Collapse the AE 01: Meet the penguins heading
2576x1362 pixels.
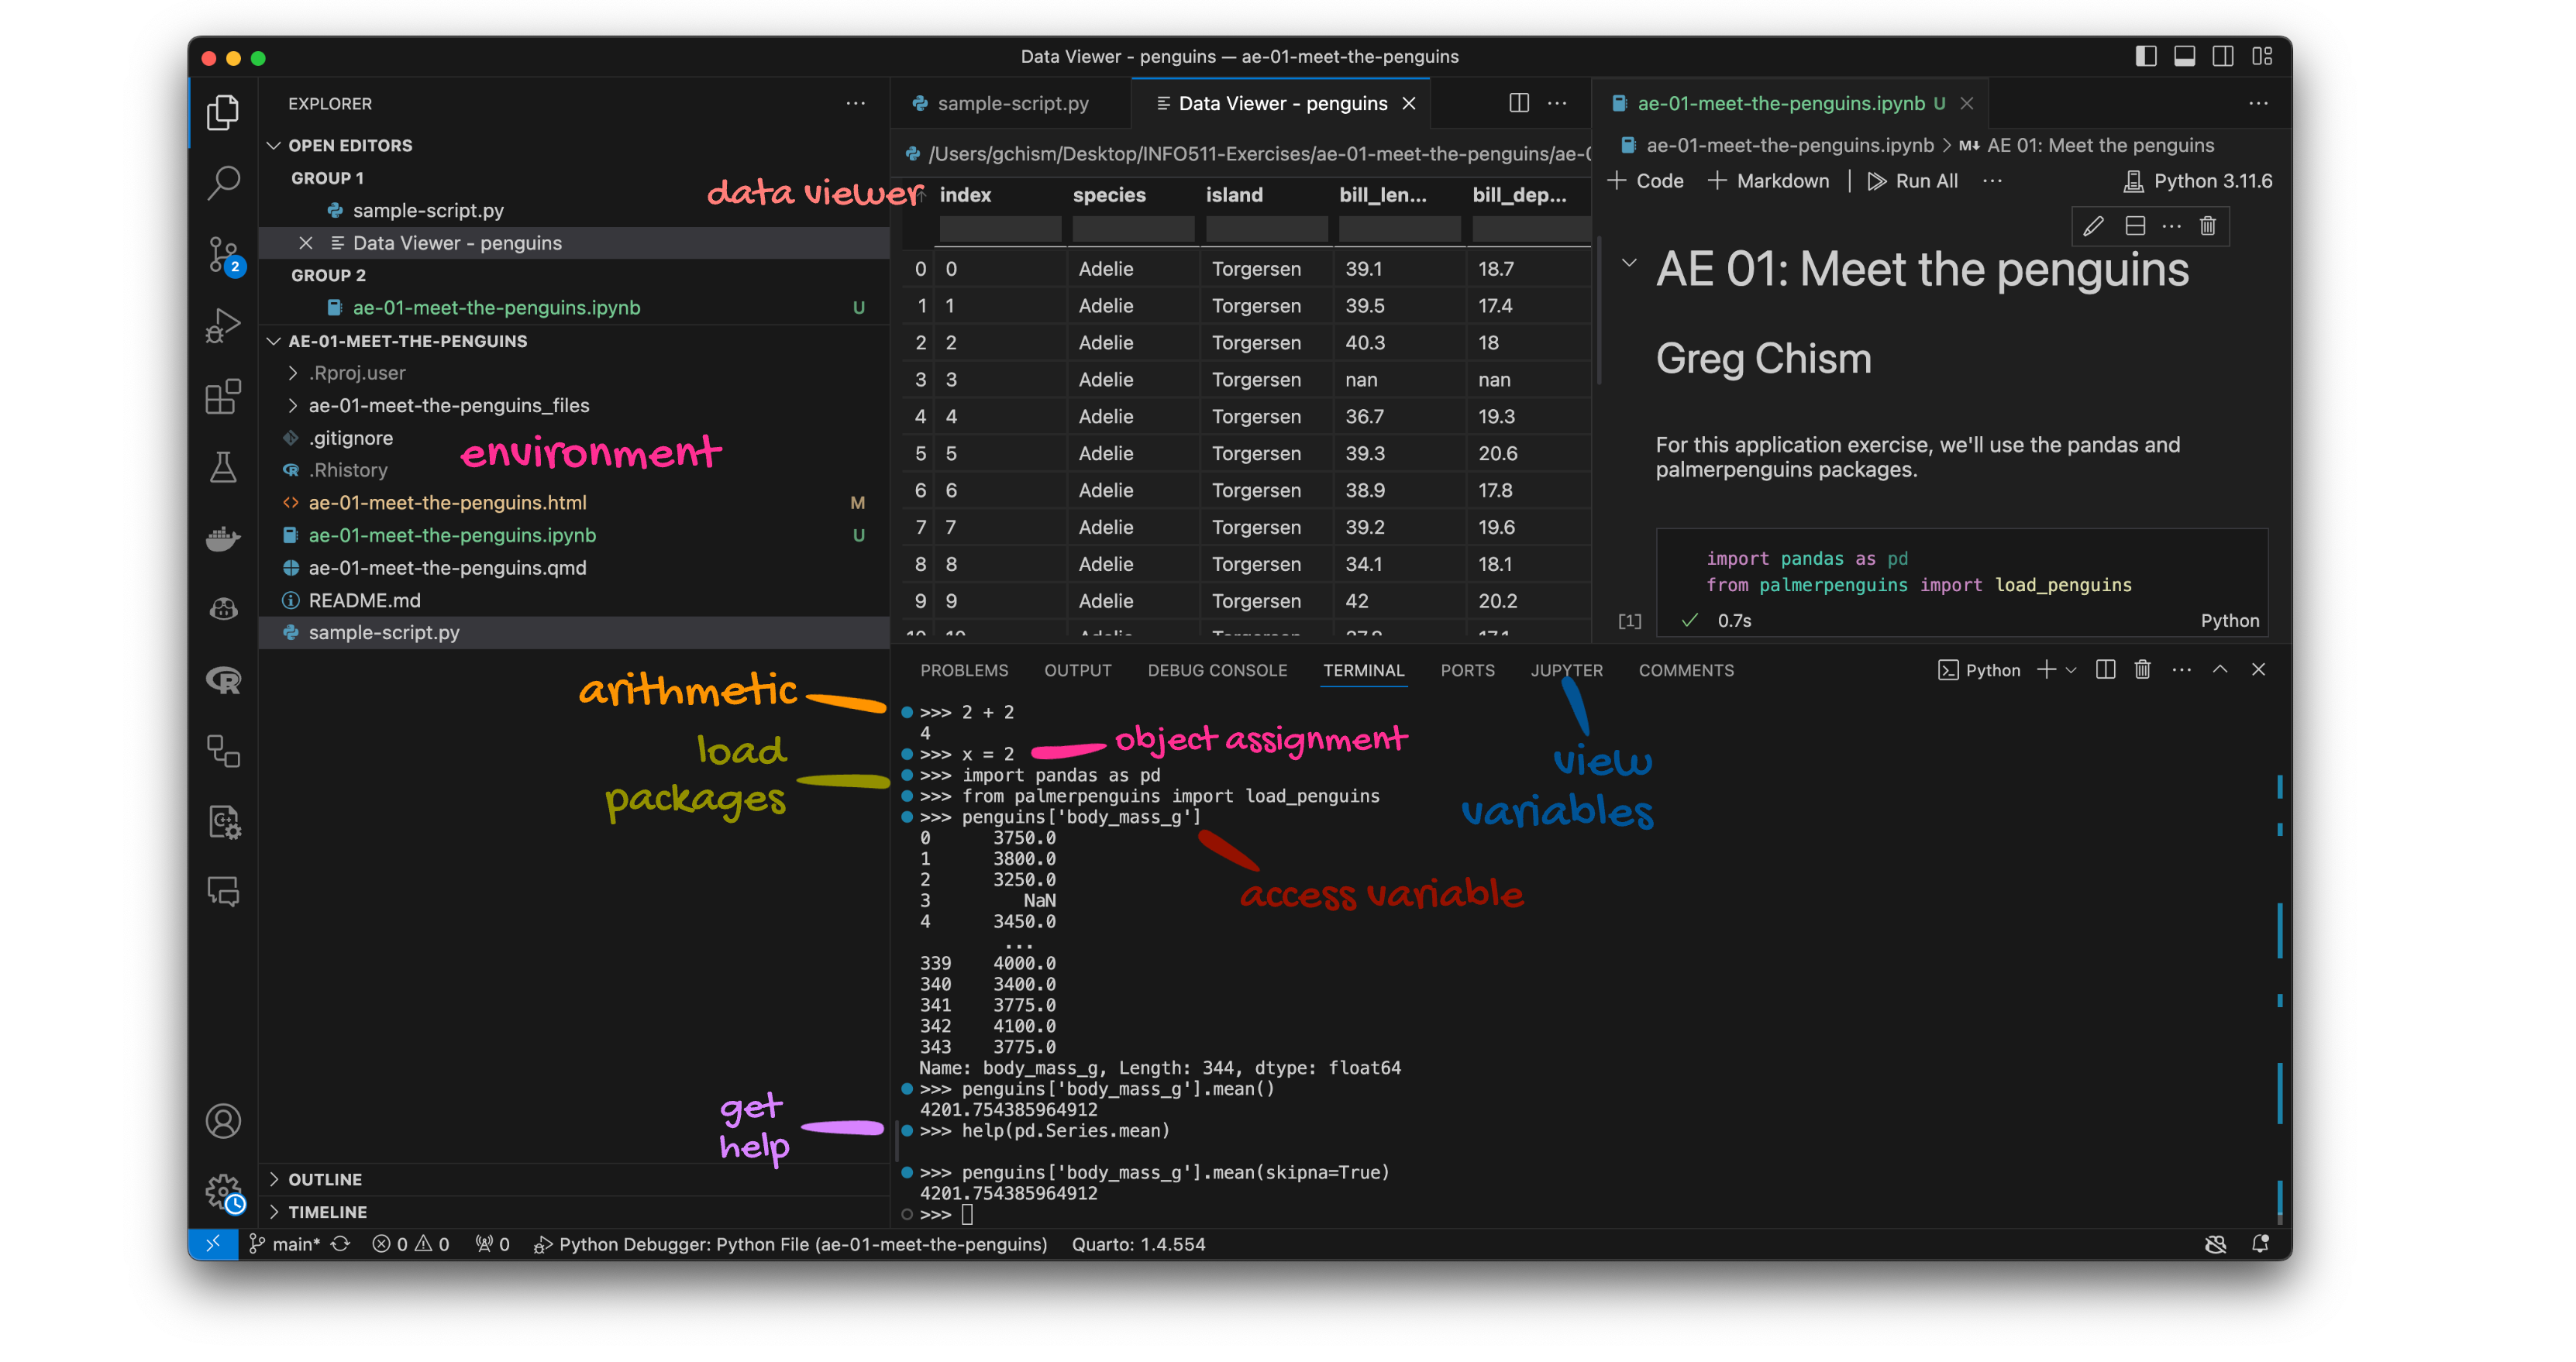pos(1629,263)
